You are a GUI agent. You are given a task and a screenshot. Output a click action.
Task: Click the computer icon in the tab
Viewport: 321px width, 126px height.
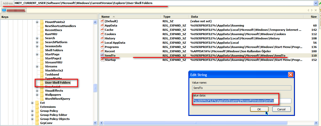tap(4, 11)
